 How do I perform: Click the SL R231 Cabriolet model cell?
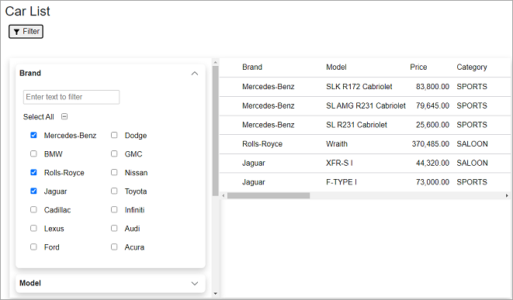pyautogui.click(x=356, y=125)
